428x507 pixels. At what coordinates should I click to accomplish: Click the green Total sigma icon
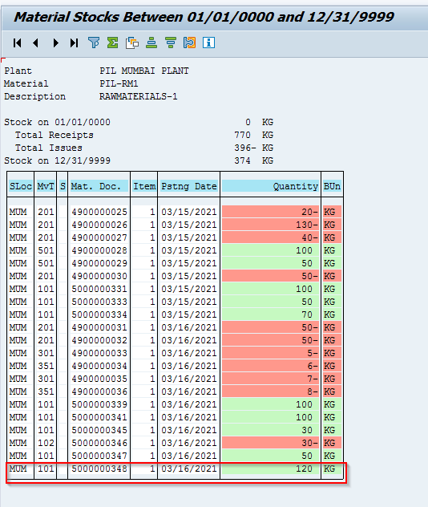click(113, 43)
